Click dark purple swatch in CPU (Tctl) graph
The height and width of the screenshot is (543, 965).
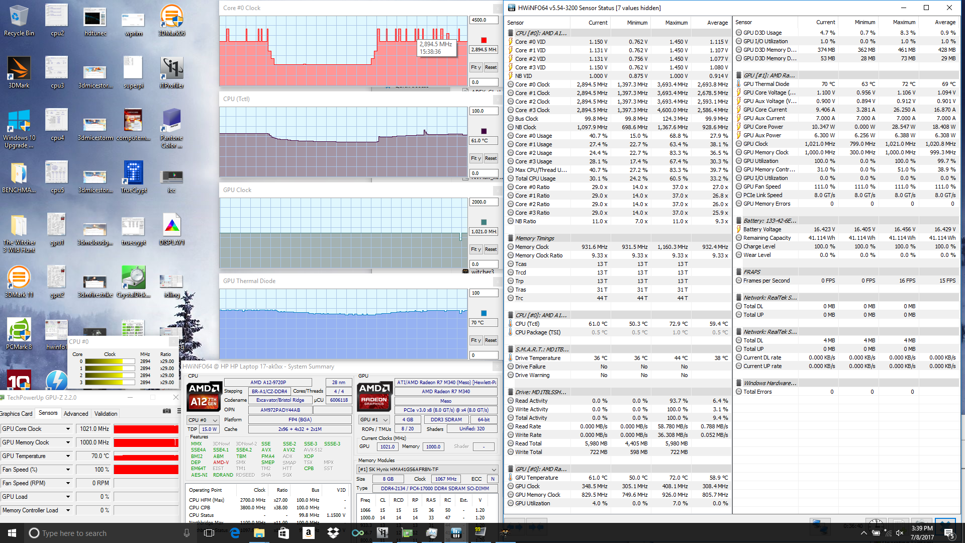tap(484, 131)
